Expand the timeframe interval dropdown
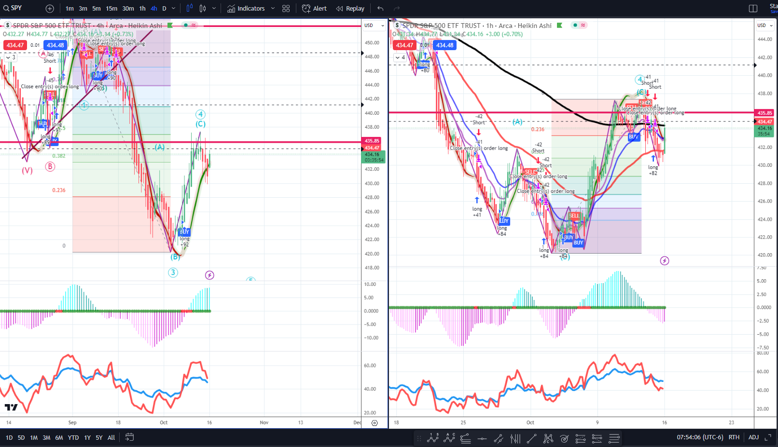Viewport: 778px width, 447px height. [174, 8]
